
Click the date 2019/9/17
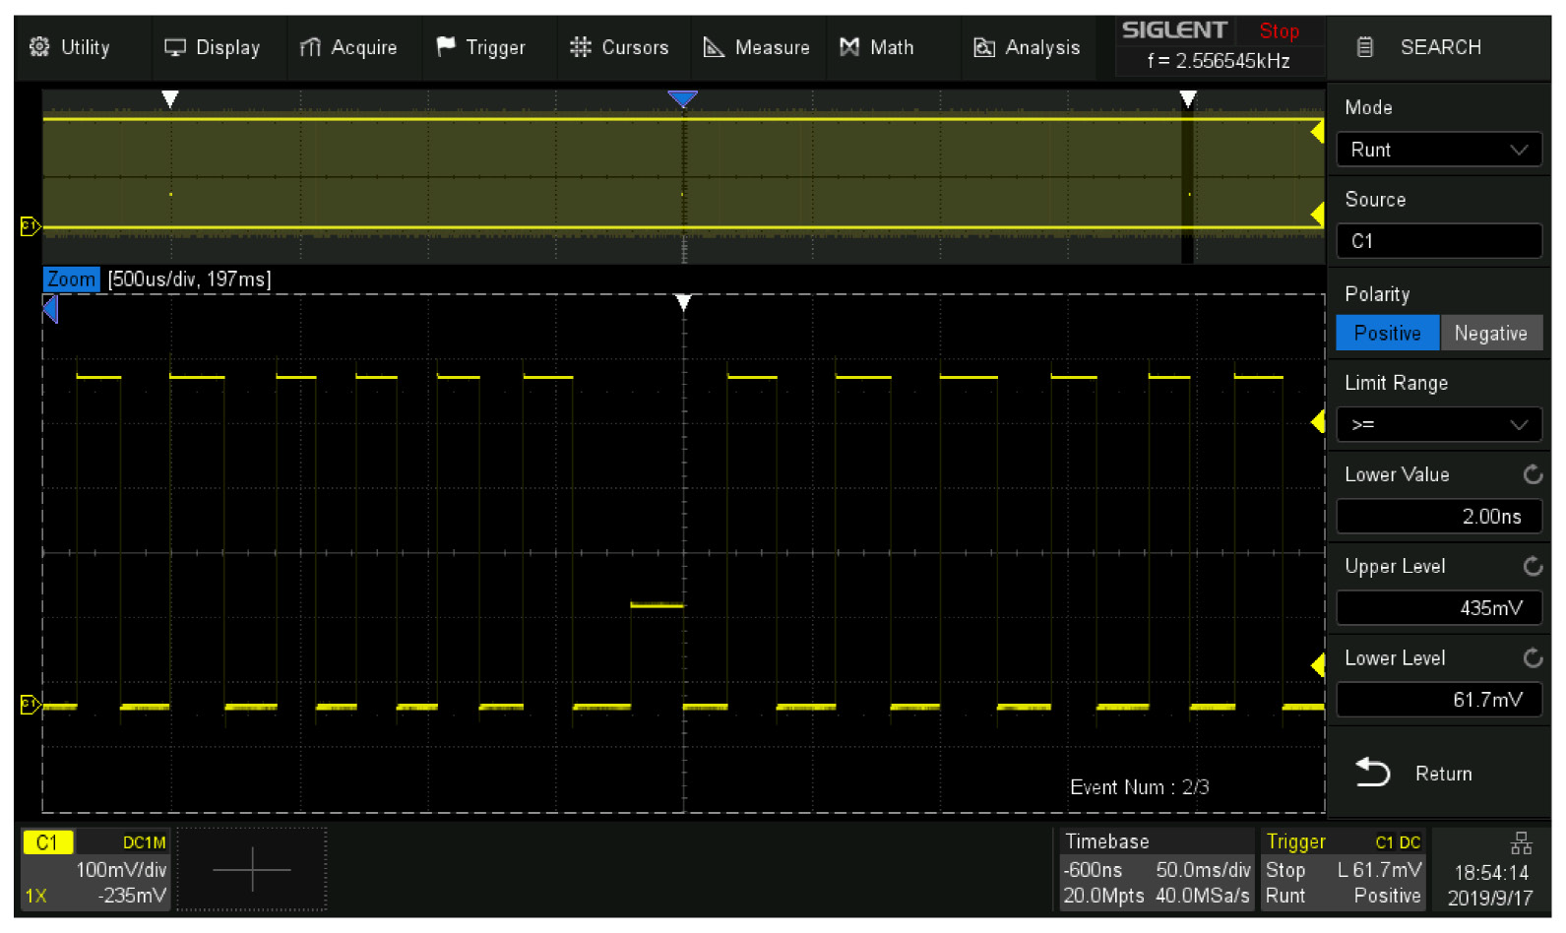1490,898
